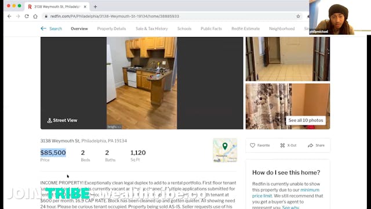Click the 2 Beds value
Image resolution: width=371 pixels, height=209 pixels.
click(x=82, y=153)
